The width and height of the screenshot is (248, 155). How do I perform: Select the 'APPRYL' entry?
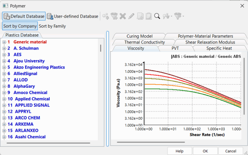coord(23,111)
